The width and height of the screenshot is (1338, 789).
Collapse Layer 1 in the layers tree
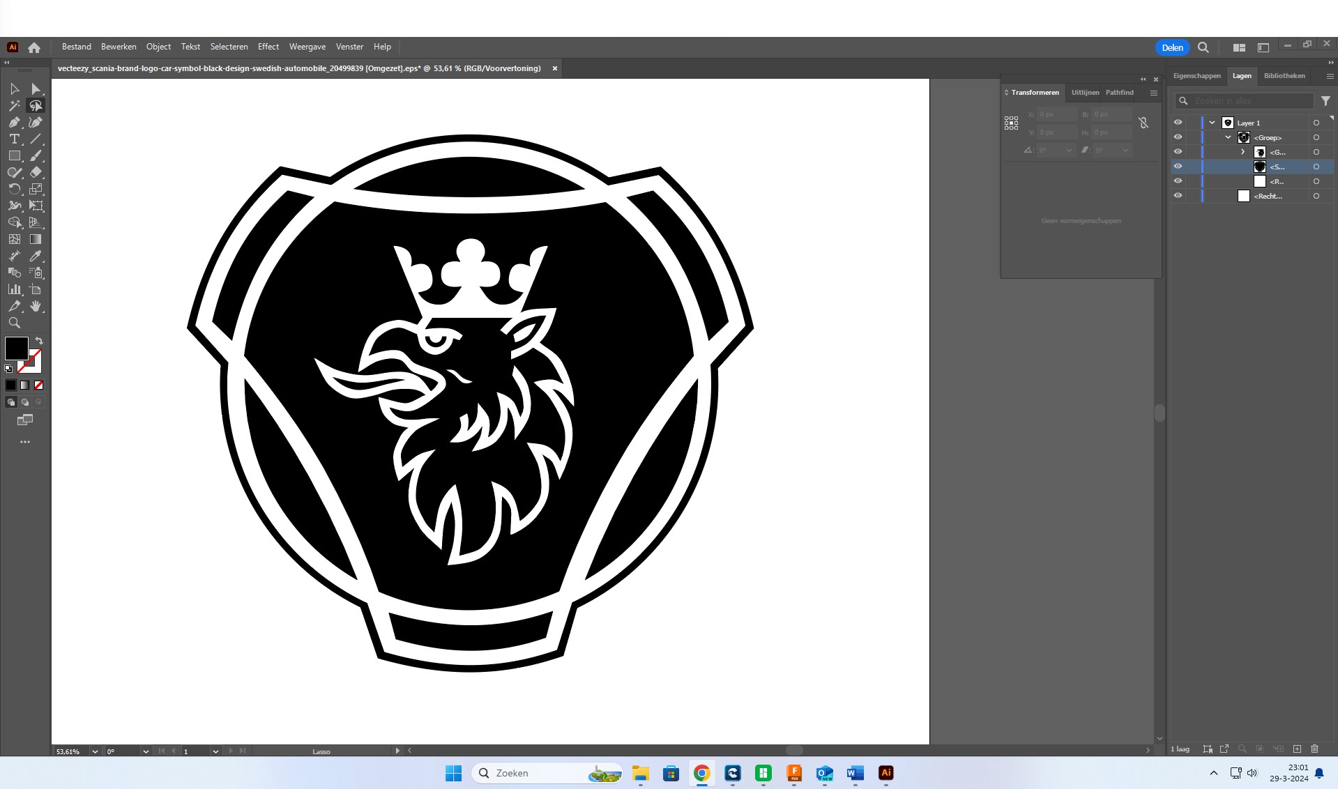click(x=1212, y=123)
